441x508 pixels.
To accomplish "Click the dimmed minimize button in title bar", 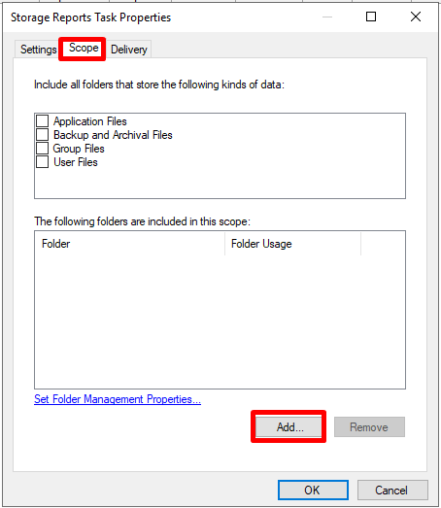I will tap(327, 17).
